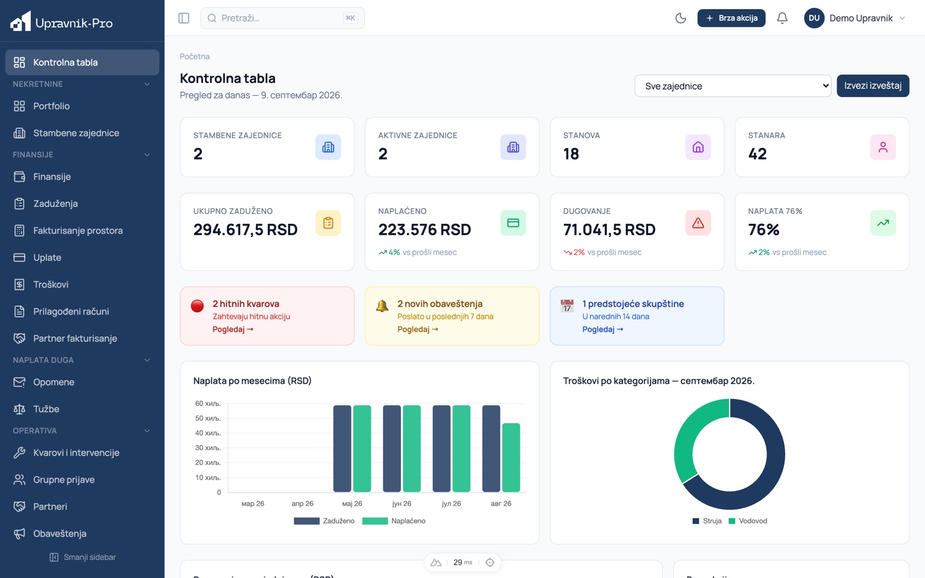
Task: Click the Naplata 76% trend icon
Action: coord(883,223)
